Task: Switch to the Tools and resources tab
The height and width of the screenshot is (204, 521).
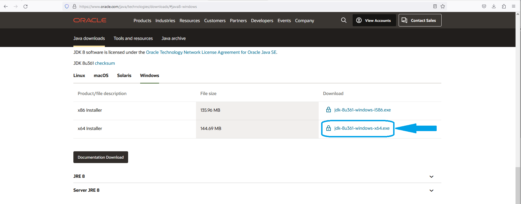Action: coord(133,38)
